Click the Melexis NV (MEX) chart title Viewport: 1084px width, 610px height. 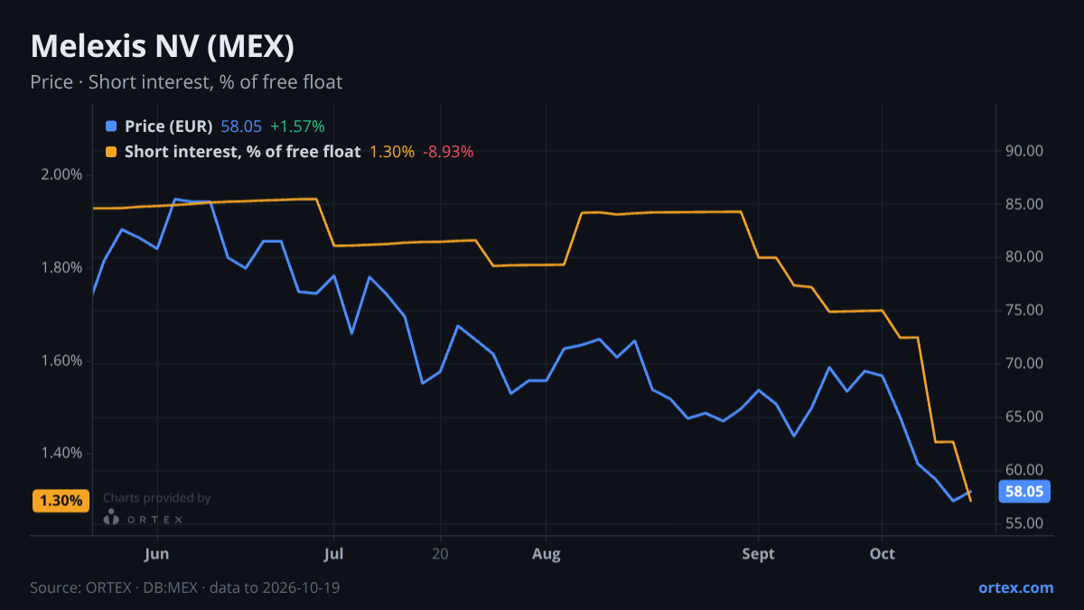tap(163, 46)
